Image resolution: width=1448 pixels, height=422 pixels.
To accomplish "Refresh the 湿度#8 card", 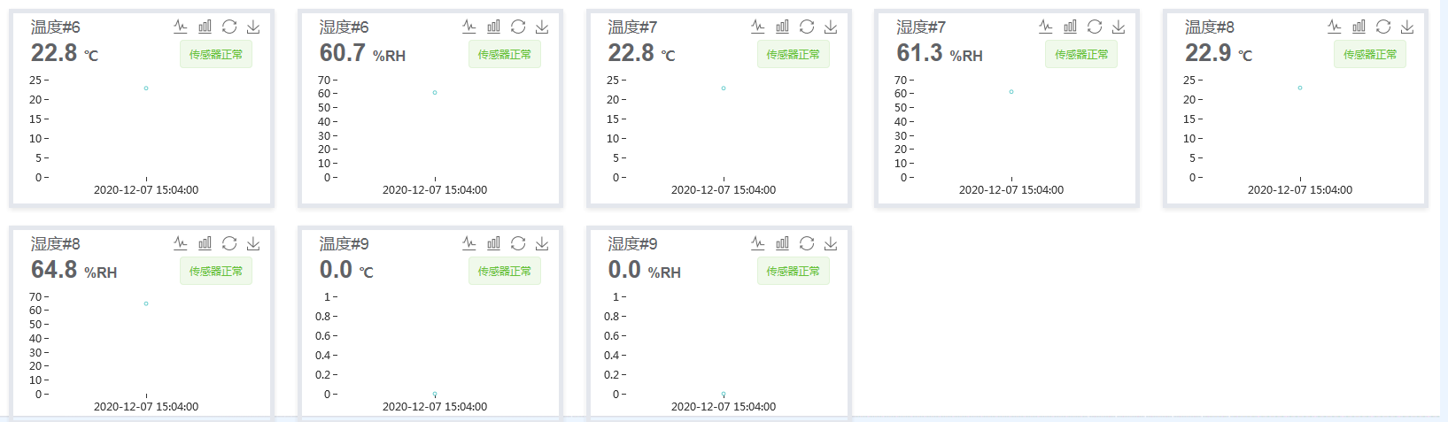I will point(229,243).
